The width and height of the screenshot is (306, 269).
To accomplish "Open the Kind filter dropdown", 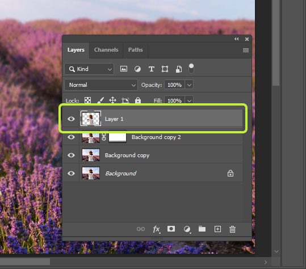I will [89, 69].
